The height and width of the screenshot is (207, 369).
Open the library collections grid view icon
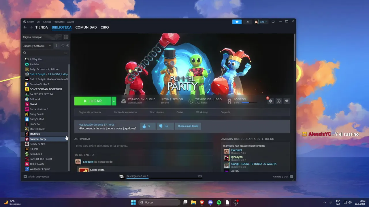point(66,37)
